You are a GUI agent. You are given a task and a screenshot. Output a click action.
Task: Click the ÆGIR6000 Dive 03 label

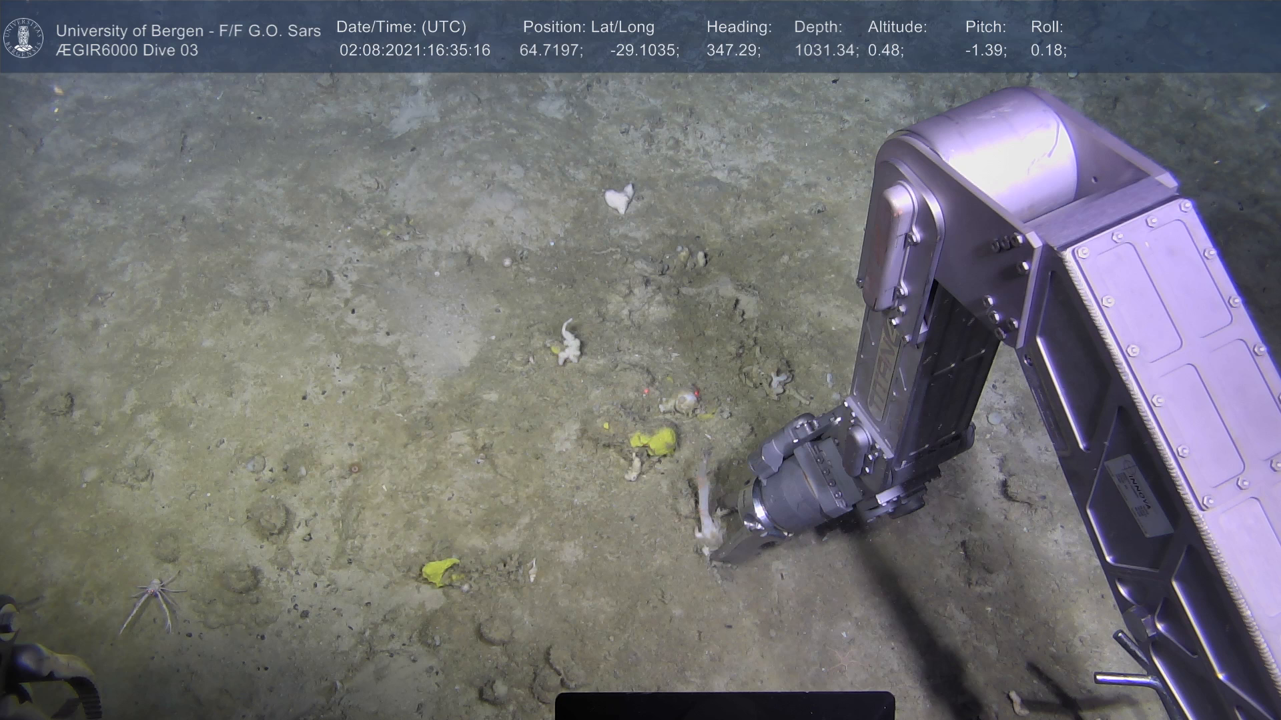coord(127,51)
